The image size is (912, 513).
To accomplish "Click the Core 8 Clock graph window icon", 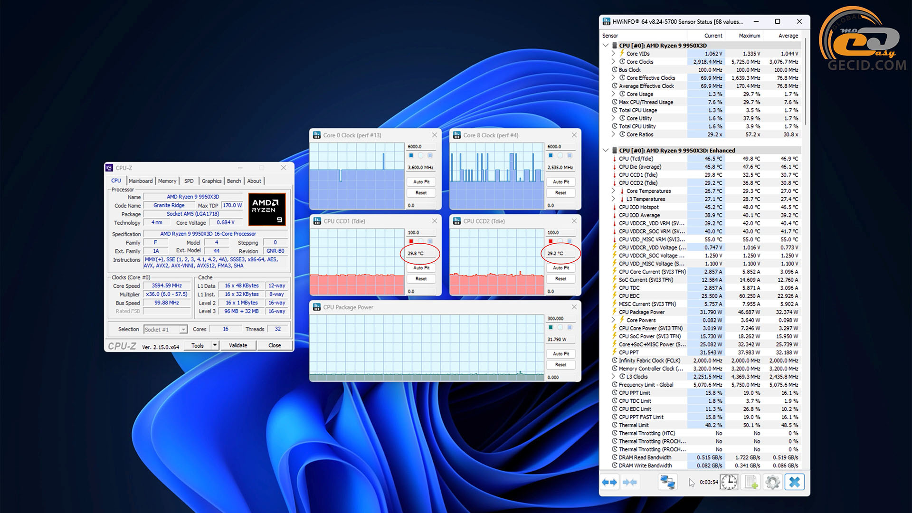I will [x=457, y=135].
